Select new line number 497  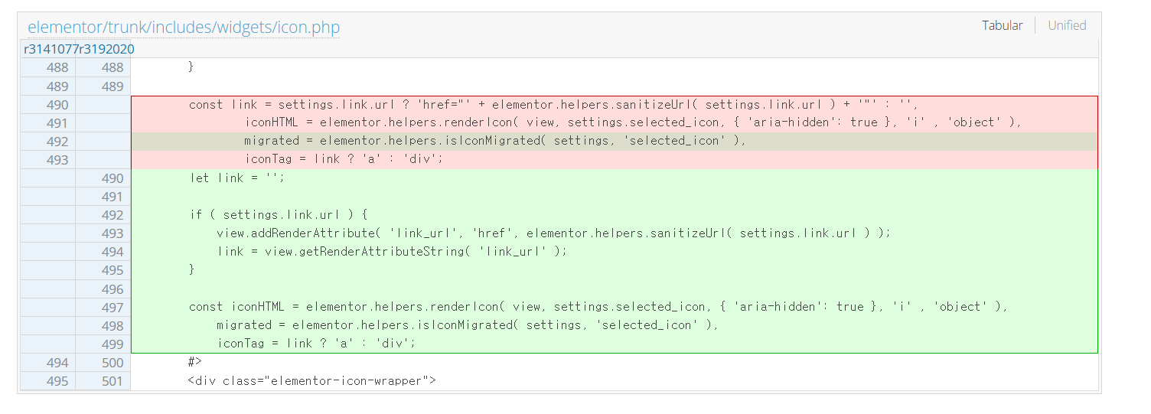(x=103, y=308)
